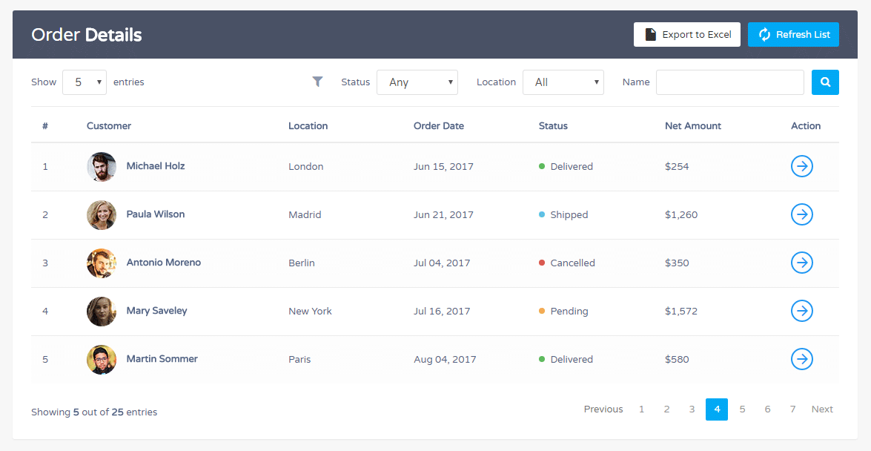Click the refresh icon inside Refresh List button
Viewport: 871px width, 451px height.
[765, 34]
